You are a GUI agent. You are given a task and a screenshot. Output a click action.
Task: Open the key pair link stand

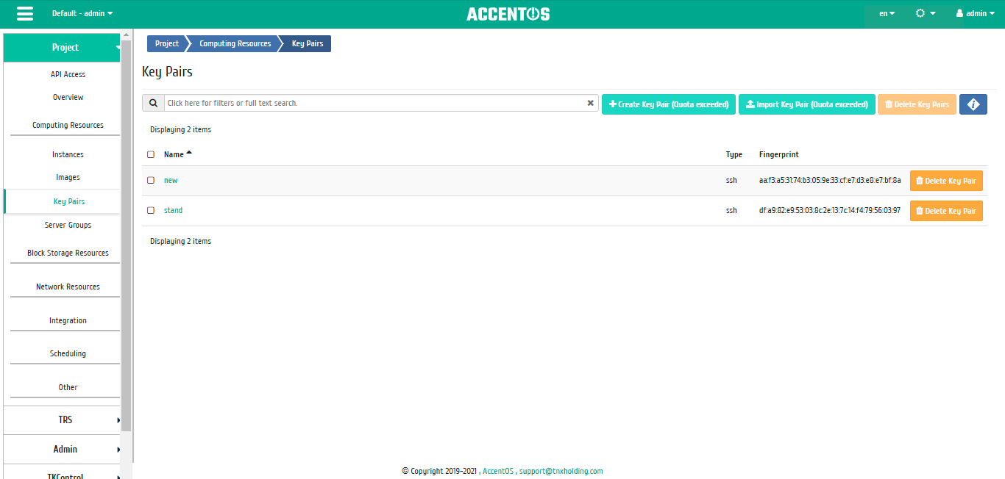pyautogui.click(x=173, y=210)
